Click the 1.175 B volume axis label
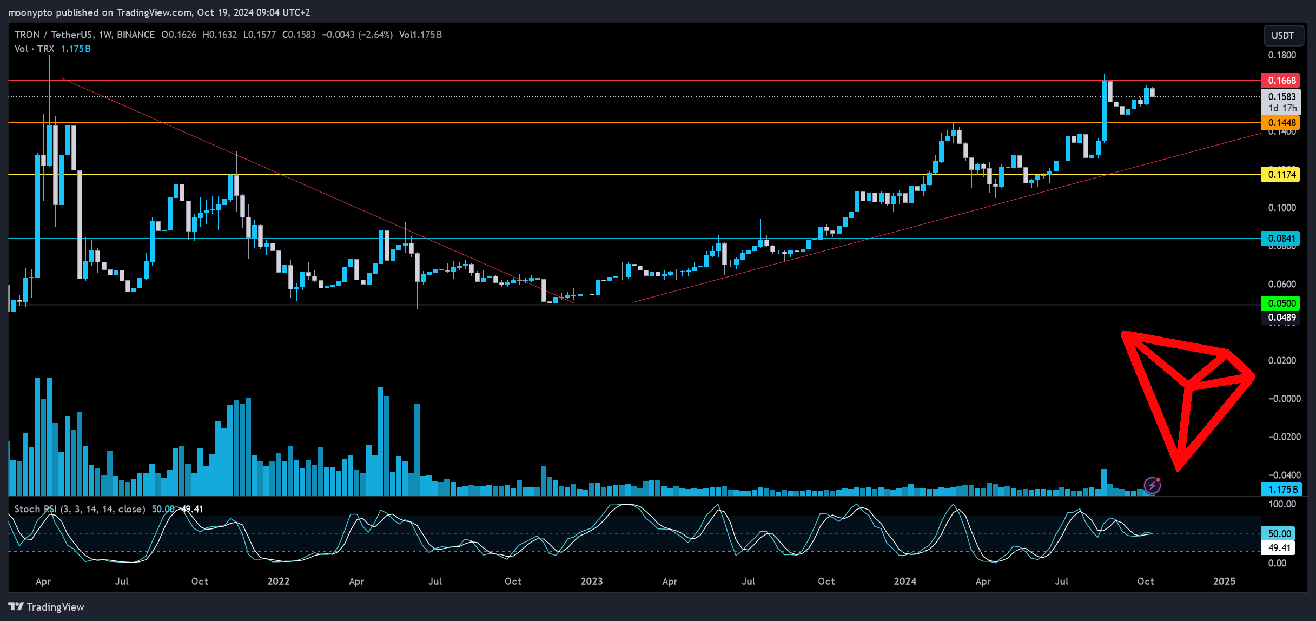Screen dimensions: 1316x621 [1281, 490]
